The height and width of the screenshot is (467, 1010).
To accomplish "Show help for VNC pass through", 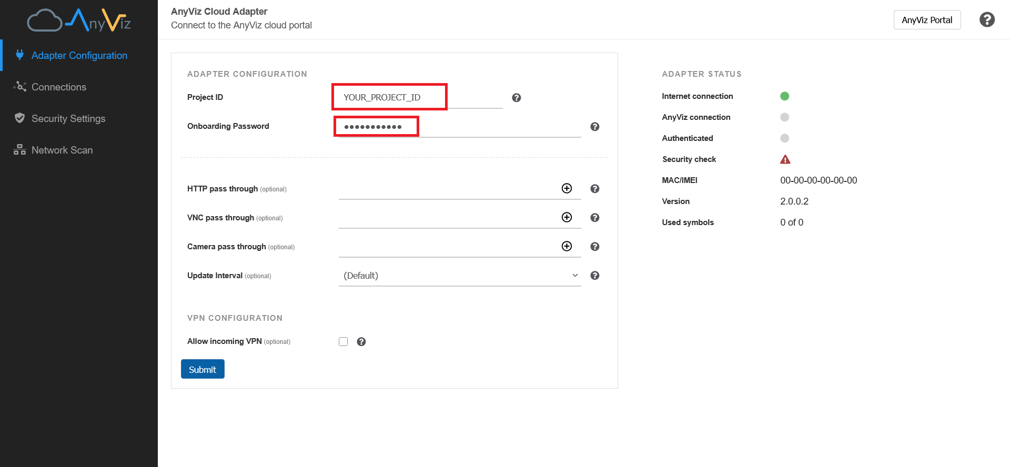I will (x=595, y=218).
